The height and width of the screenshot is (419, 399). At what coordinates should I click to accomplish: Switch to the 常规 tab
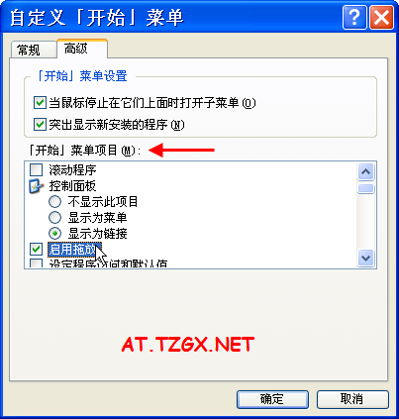[x=29, y=51]
